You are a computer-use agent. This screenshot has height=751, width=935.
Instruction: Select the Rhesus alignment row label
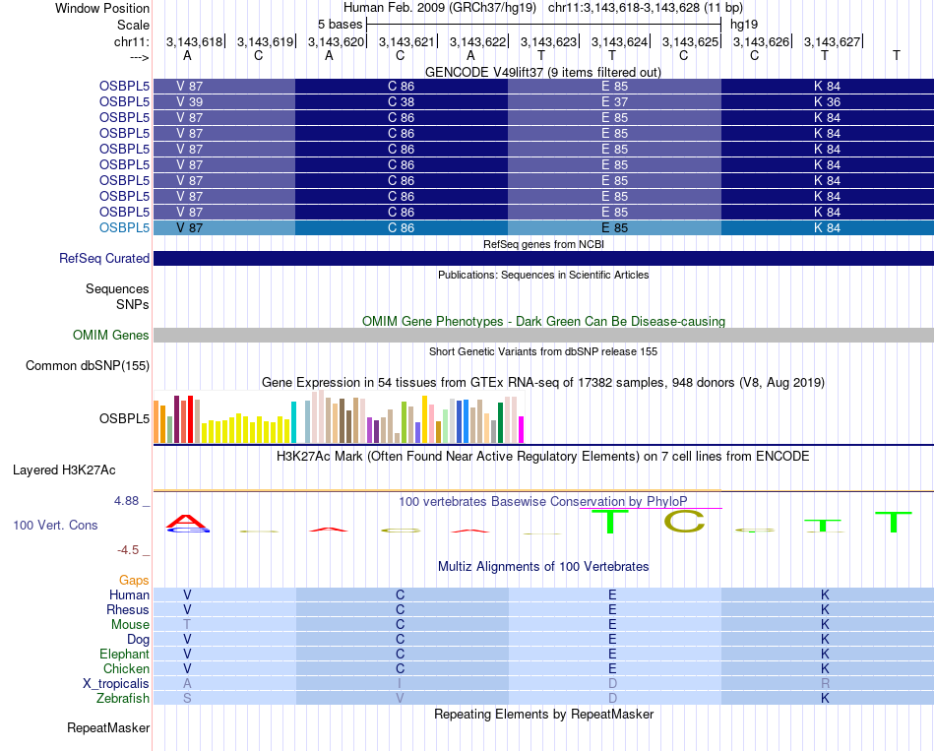pos(128,609)
